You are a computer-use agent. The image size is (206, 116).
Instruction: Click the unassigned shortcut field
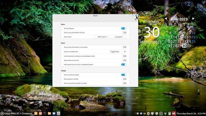coord(118,37)
